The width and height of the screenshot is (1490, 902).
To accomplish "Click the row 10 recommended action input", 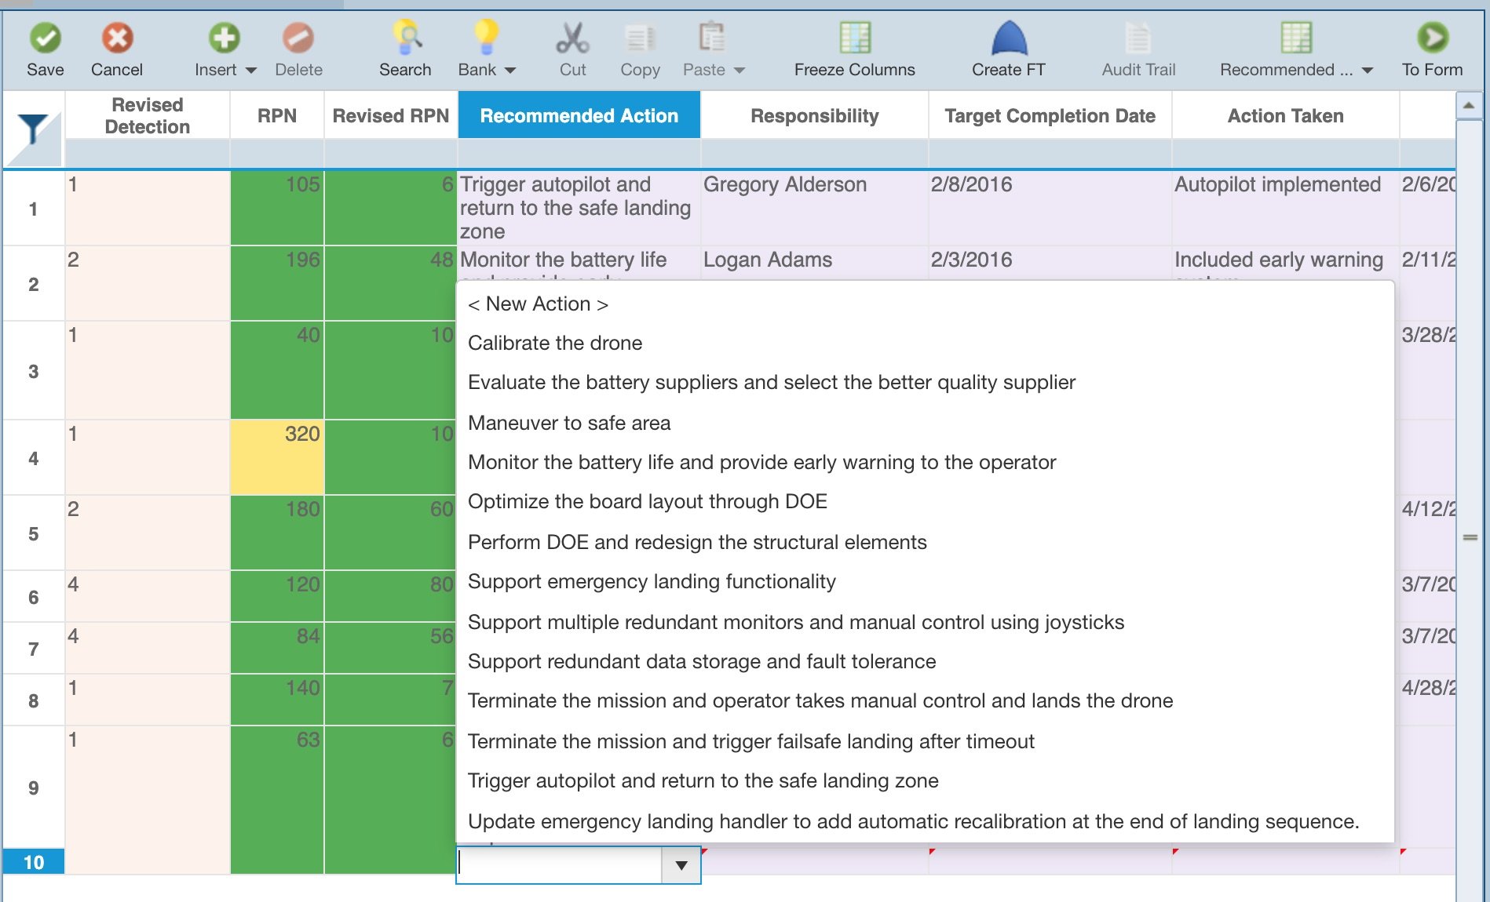I will [560, 865].
